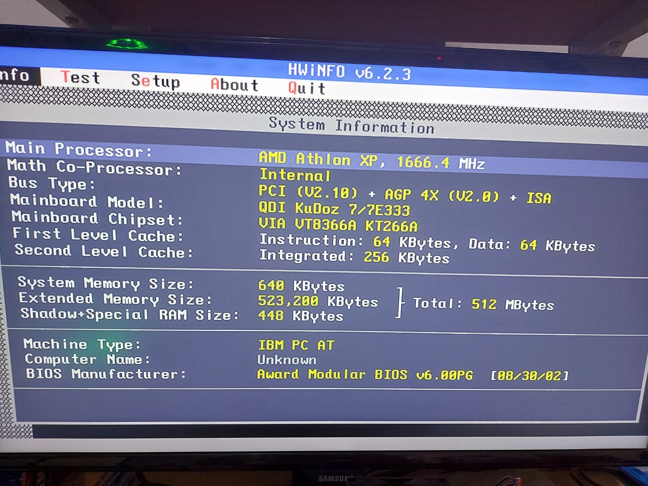Screen dimensions: 648x486
Task: Click the BIOS date [08/30/02]
Action: point(530,375)
